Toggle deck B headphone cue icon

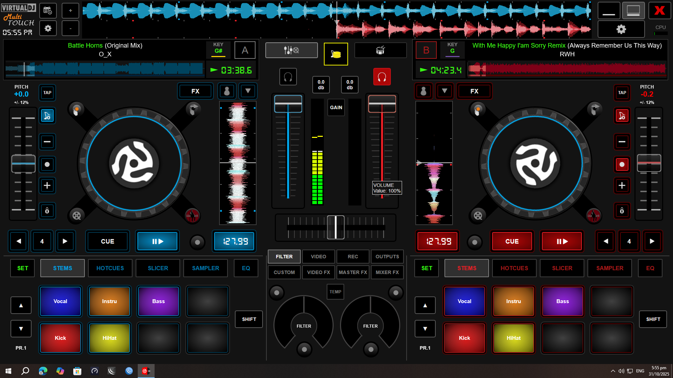382,77
